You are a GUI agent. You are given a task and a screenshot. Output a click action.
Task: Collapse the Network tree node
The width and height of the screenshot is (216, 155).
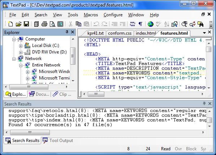click(x=14, y=59)
